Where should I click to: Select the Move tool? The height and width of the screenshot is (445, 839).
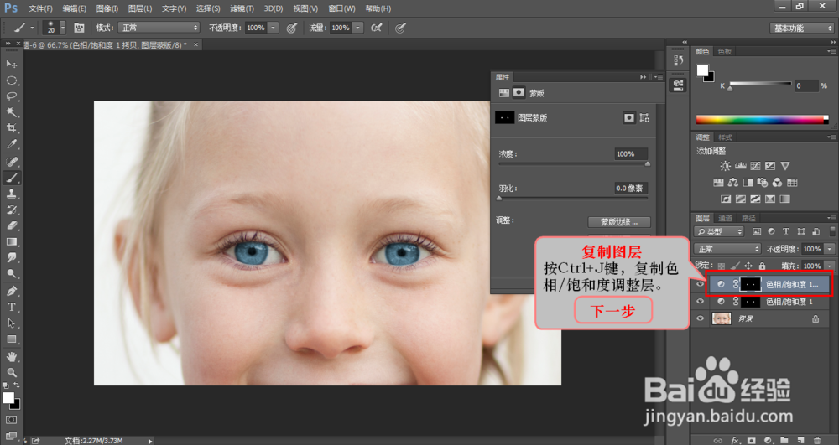tap(11, 64)
